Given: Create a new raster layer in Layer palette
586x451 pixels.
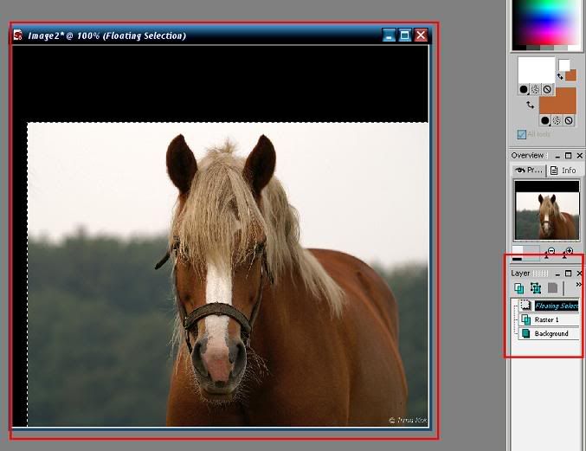Looking at the screenshot, I should pyautogui.click(x=518, y=288).
